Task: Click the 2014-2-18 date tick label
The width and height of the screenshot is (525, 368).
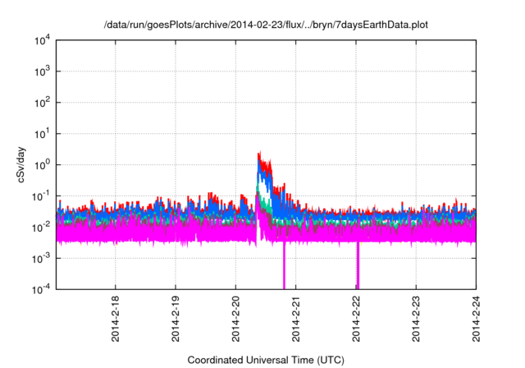Action: coord(116,319)
